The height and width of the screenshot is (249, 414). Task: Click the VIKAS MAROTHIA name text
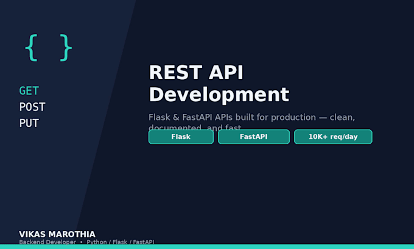coord(57,234)
